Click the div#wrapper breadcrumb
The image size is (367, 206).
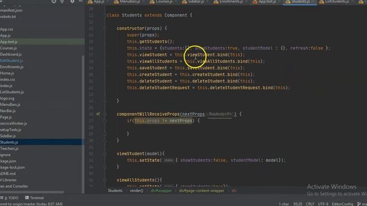coord(161,191)
